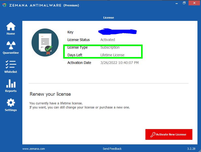The height and width of the screenshot is (152, 201).
Task: Click the window resize grip corner
Action: 199,150
